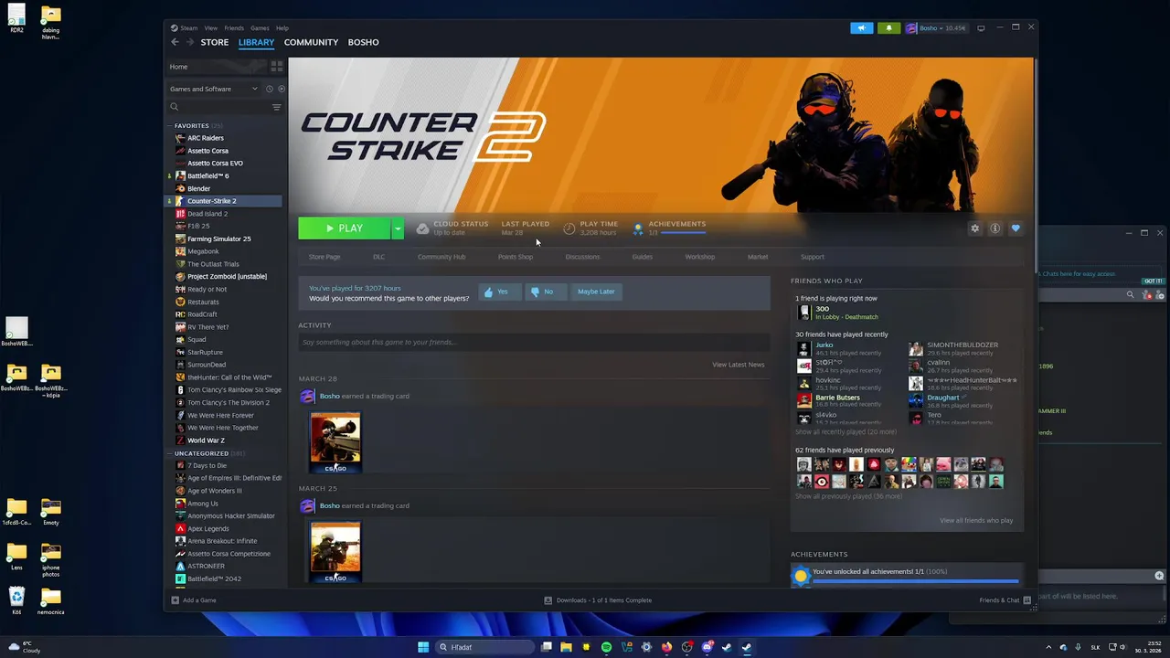Open Store Page link for the game
This screenshot has height=658, width=1170.
(x=324, y=257)
